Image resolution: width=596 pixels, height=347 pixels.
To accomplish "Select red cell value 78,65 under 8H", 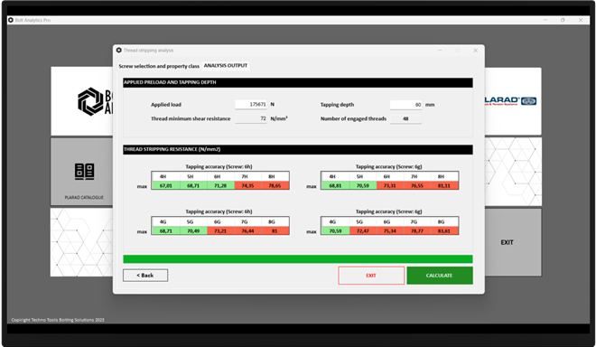I will coord(275,185).
